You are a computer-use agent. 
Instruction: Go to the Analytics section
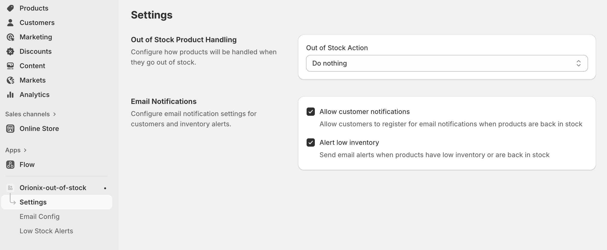click(35, 95)
